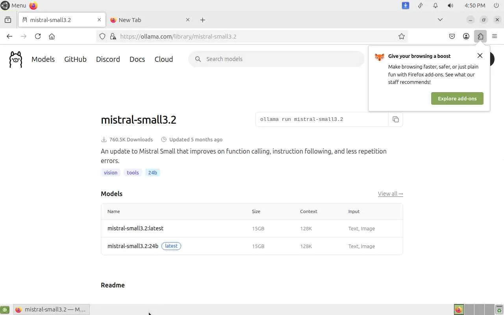Expand the list all tabs chevron

pyautogui.click(x=440, y=20)
